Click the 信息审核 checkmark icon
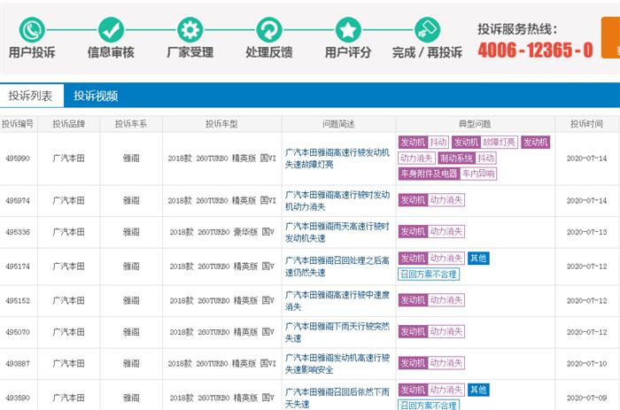 [111, 29]
